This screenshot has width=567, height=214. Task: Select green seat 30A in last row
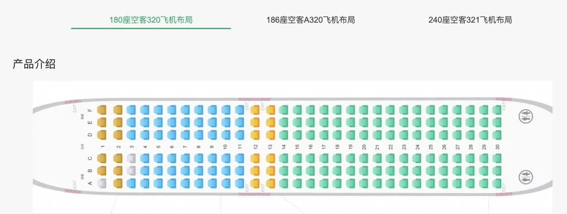click(x=497, y=183)
